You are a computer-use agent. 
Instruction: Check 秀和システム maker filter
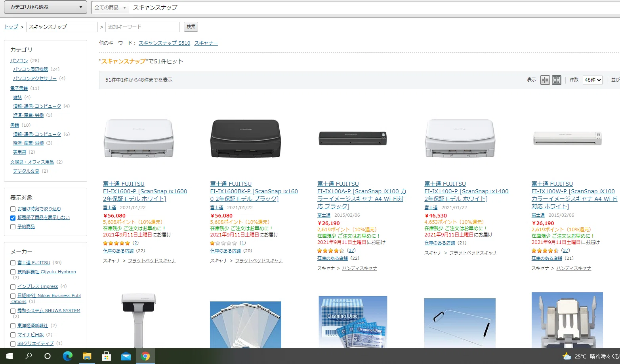pos(13,311)
